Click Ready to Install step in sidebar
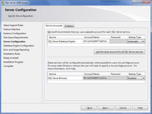 click(x=11, y=58)
